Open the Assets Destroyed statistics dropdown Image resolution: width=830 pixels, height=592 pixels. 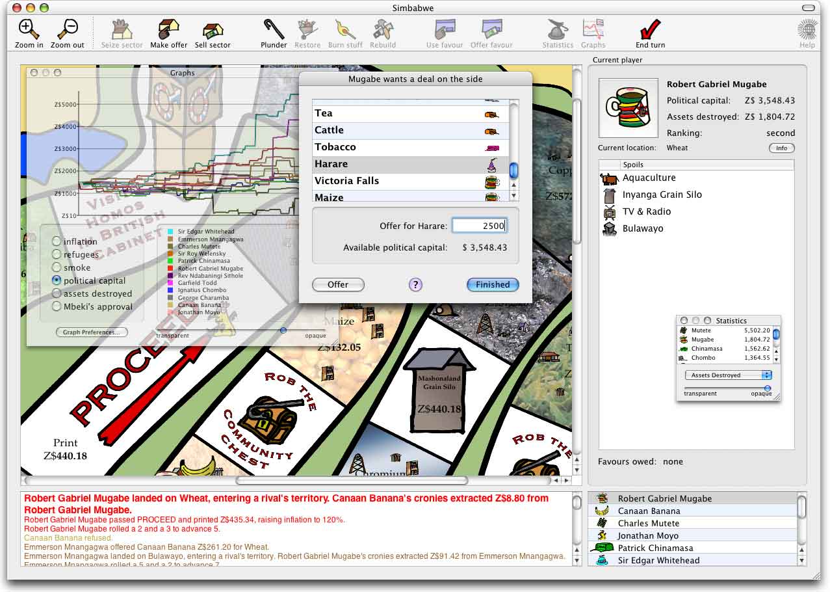728,375
